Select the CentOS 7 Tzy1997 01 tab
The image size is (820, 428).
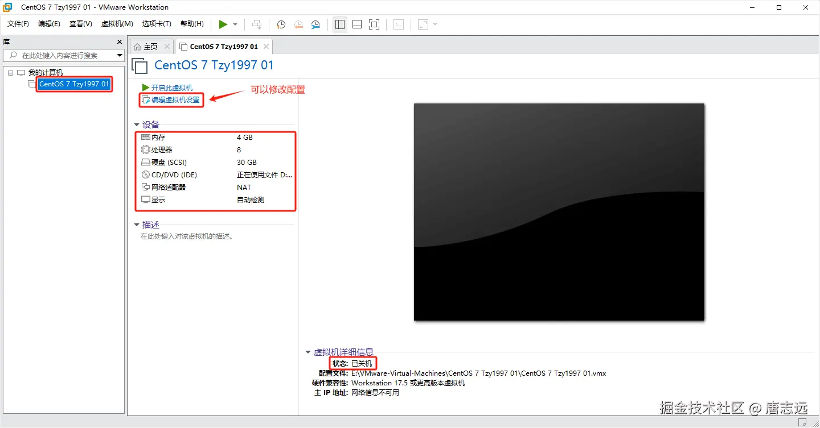224,47
